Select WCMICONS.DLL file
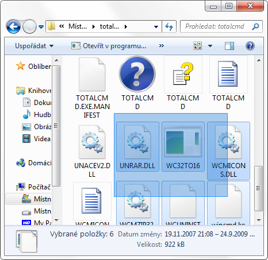268x260 pixels. point(228,151)
